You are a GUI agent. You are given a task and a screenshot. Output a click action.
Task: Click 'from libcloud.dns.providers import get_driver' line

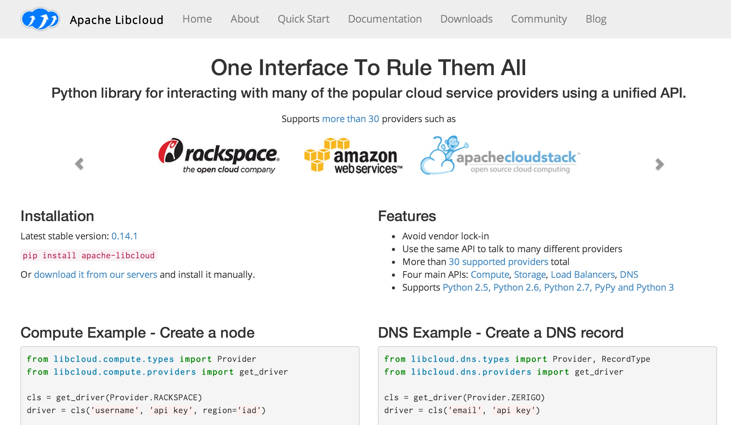point(504,372)
